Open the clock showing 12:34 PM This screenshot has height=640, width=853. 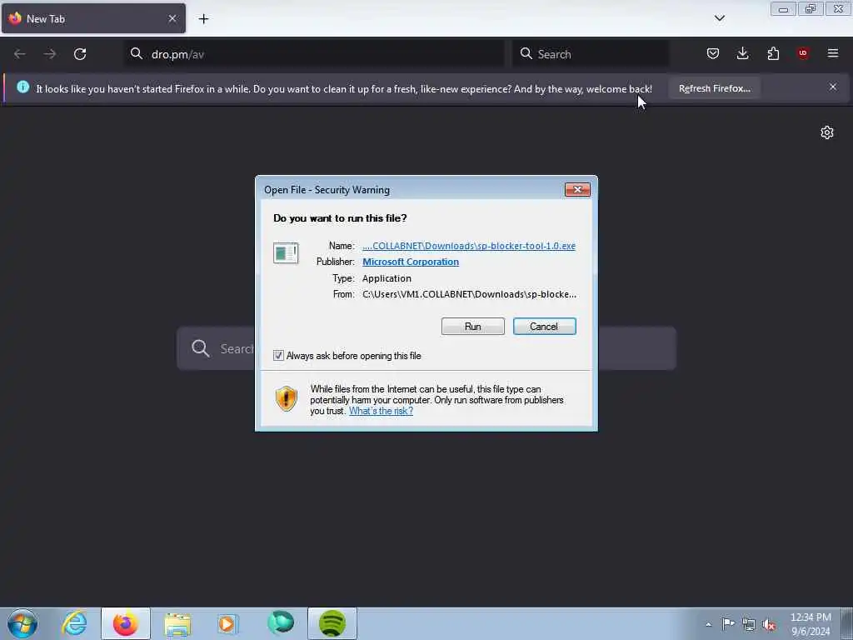pos(811,623)
